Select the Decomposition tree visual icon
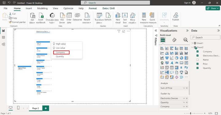221x115 pixels. click(167, 72)
